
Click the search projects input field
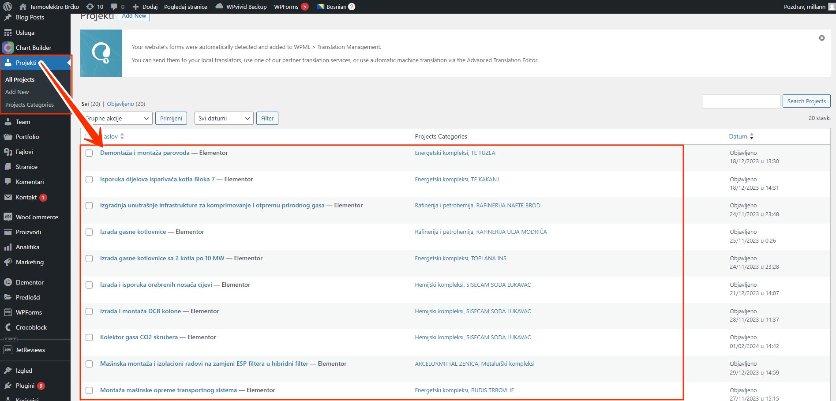742,101
